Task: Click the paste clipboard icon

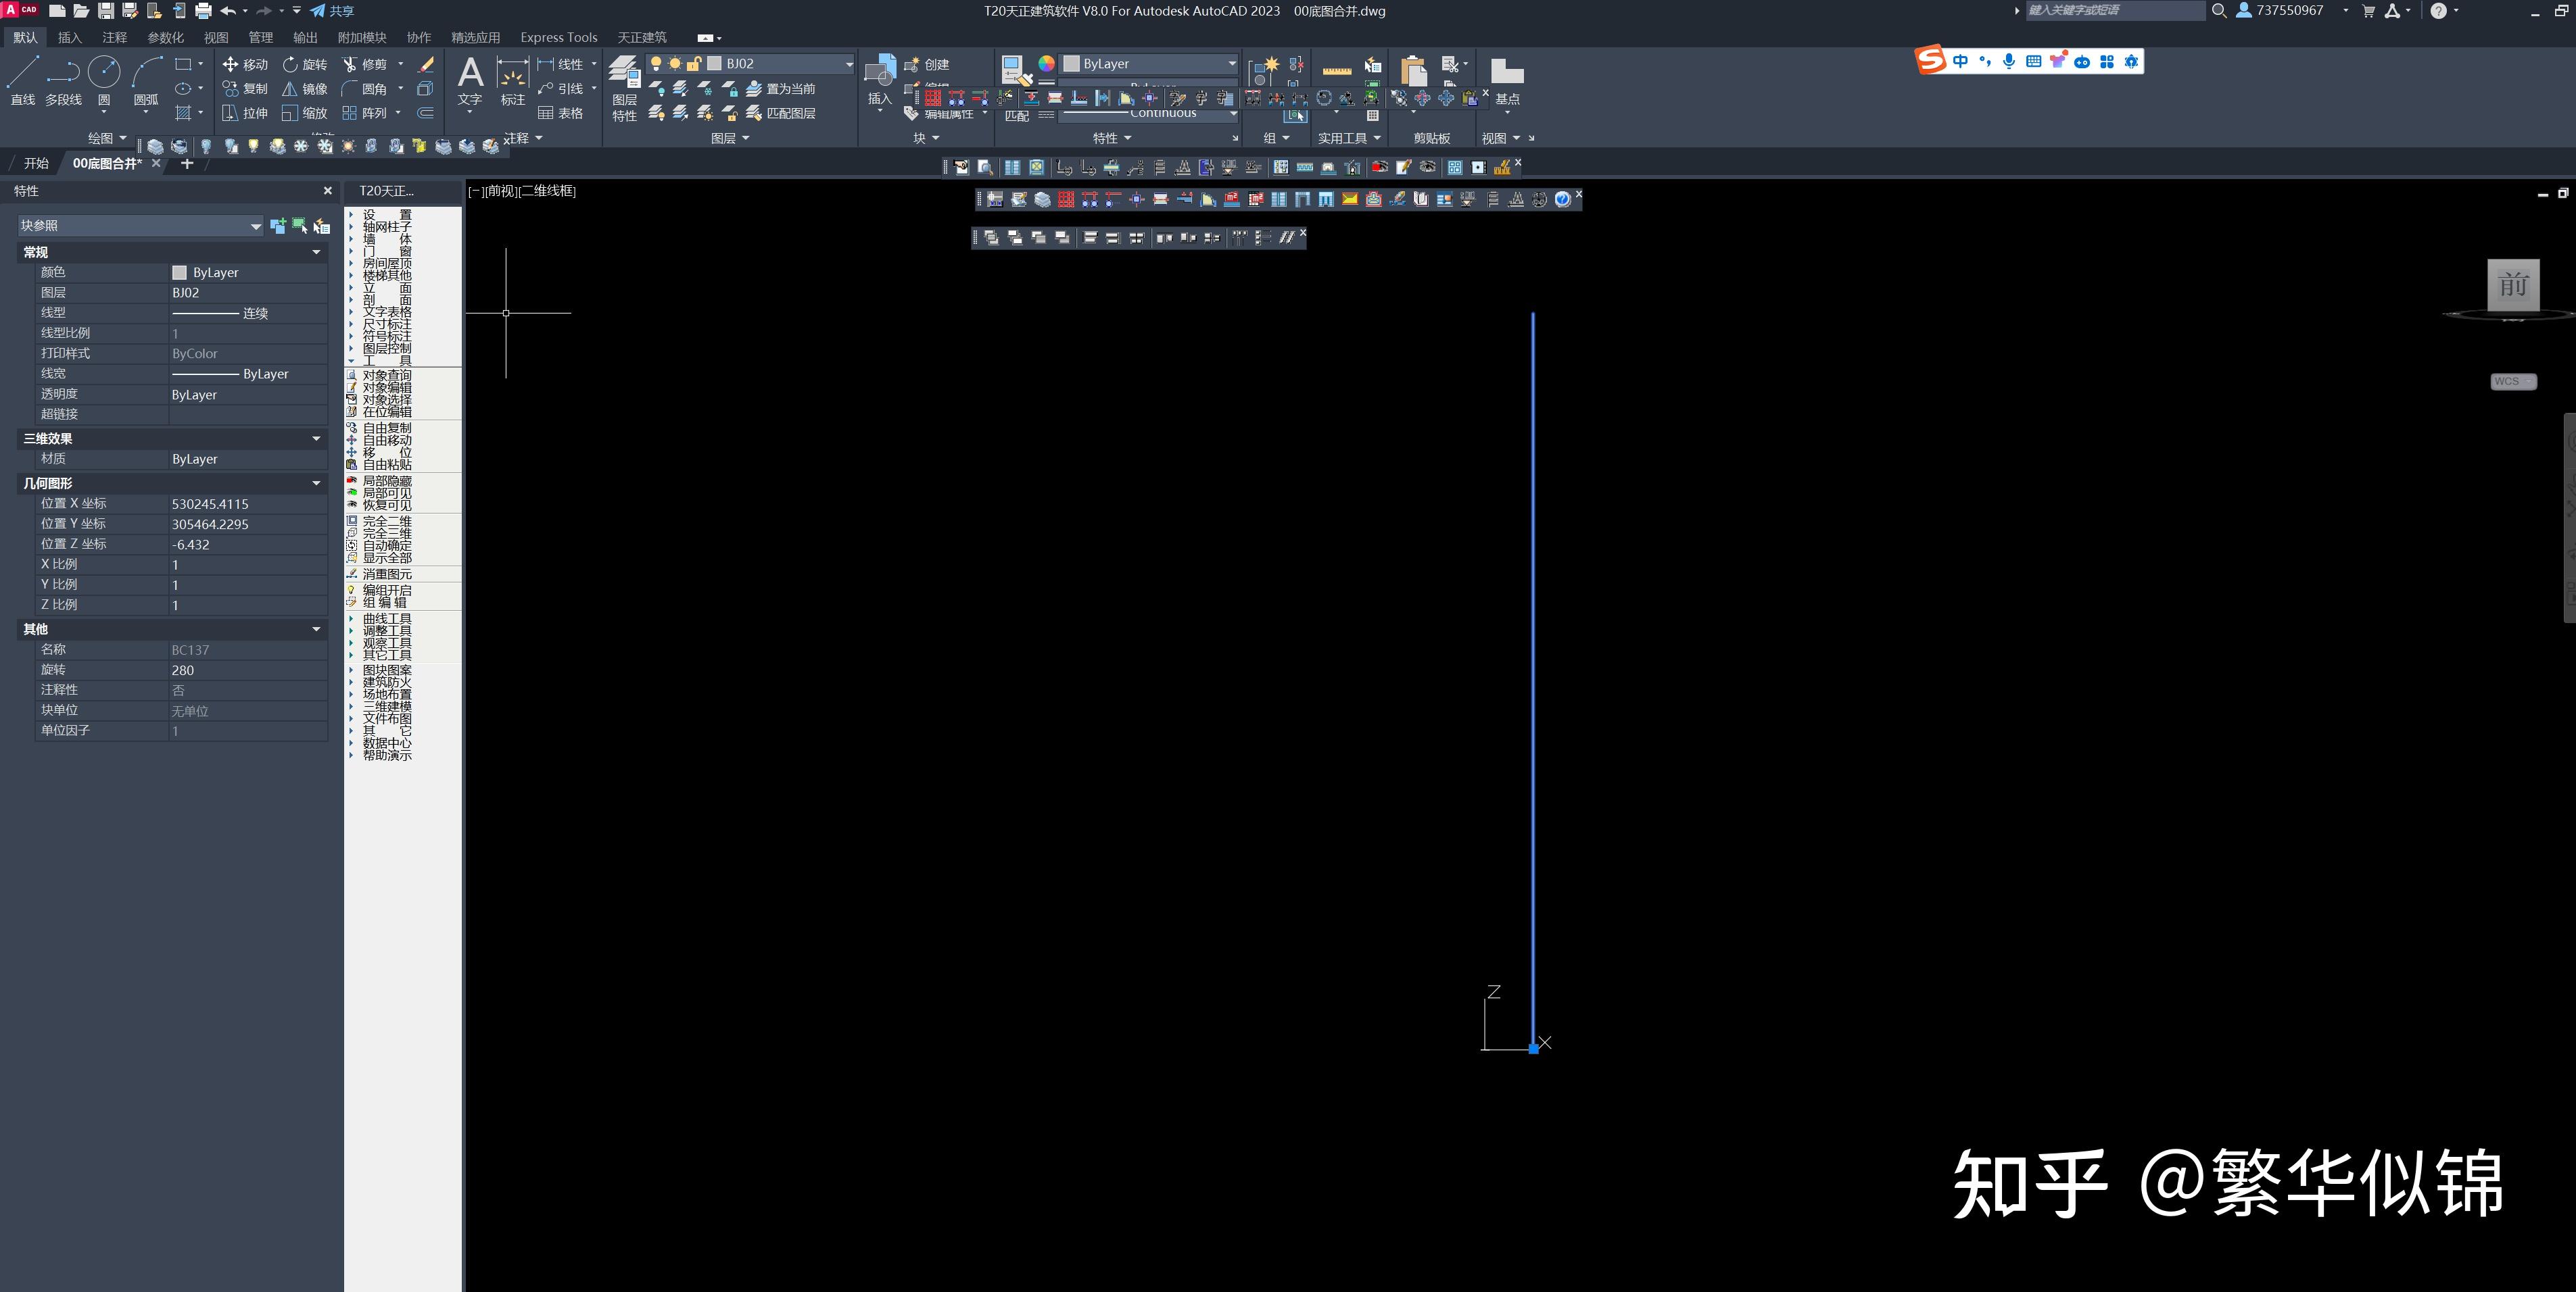Action: click(1413, 71)
